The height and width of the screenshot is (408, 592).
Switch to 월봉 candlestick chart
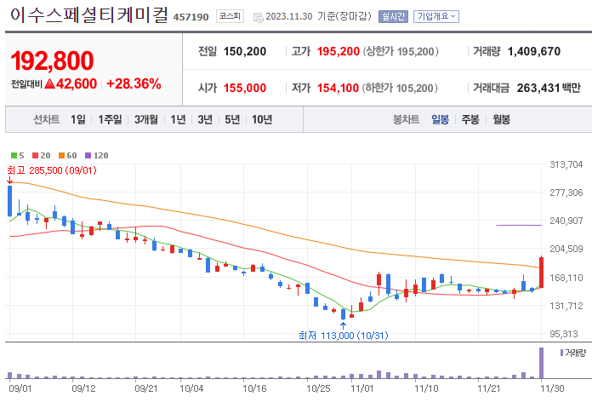[x=501, y=119]
